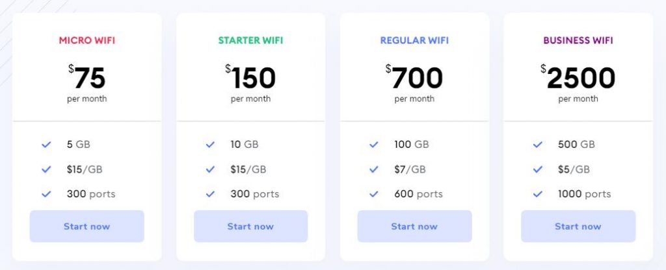Click the BUSINESS WIFI plan heading
The width and height of the screenshot is (666, 270).
(578, 41)
